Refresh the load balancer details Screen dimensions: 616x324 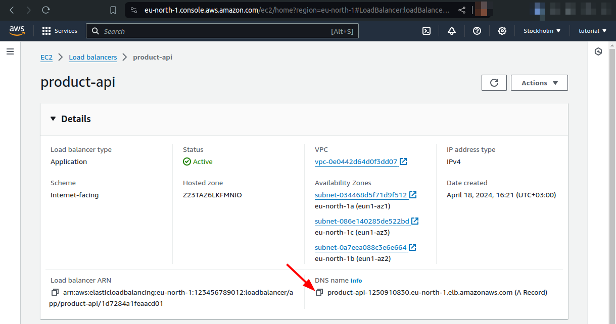click(494, 83)
